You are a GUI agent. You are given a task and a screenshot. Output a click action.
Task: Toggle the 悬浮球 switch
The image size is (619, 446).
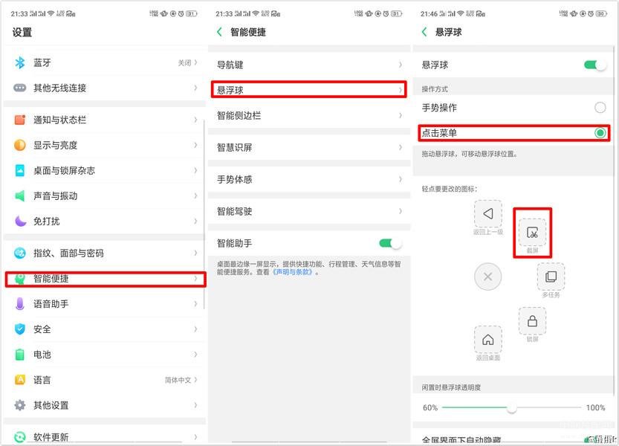(595, 65)
